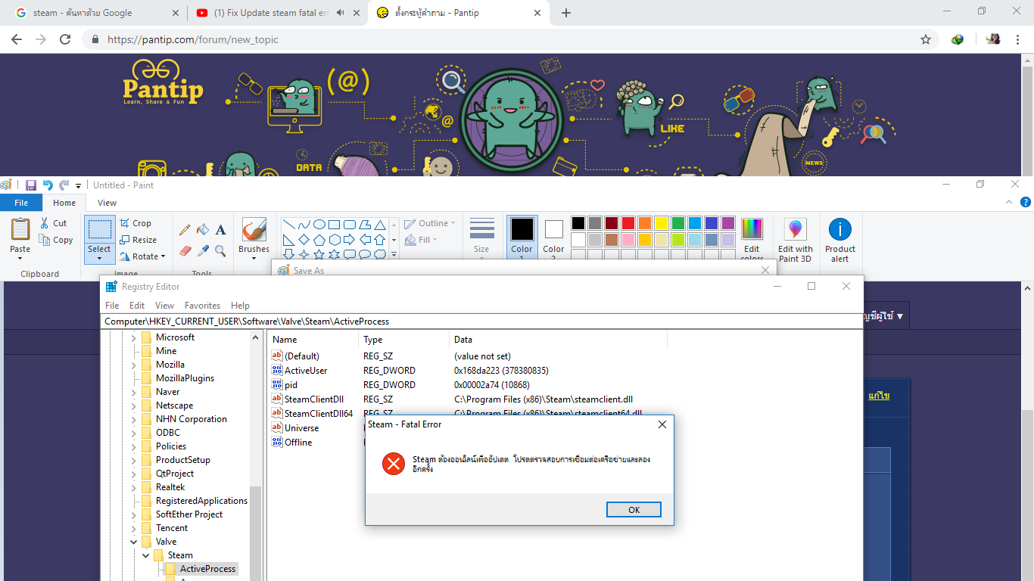
Task: Open Paint's blue Help question mark
Action: click(x=1026, y=202)
